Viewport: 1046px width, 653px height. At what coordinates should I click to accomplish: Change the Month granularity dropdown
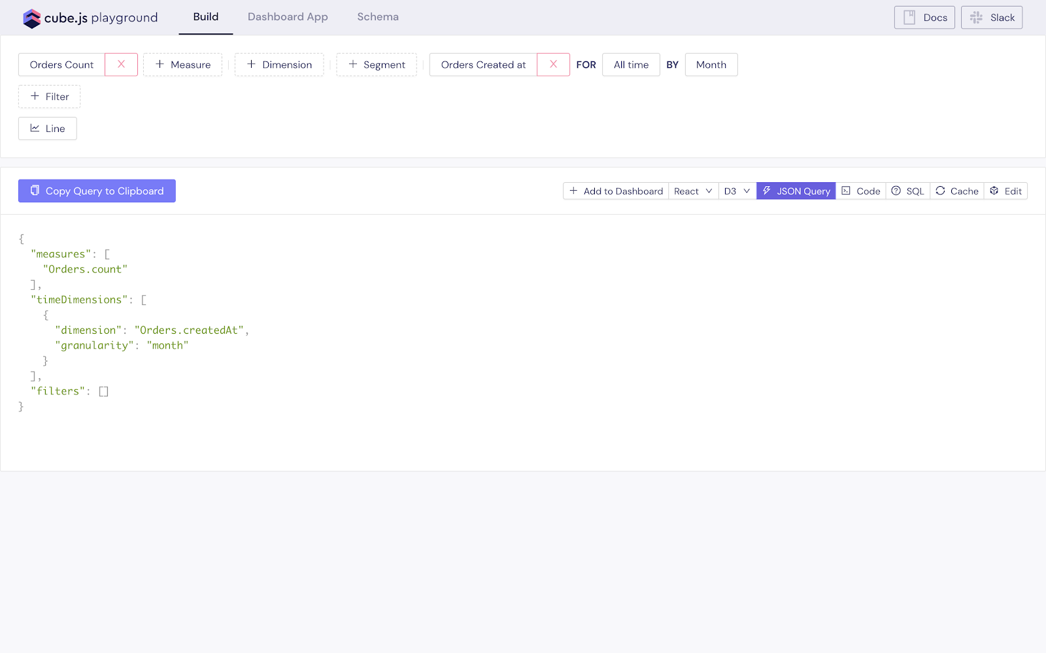(711, 65)
